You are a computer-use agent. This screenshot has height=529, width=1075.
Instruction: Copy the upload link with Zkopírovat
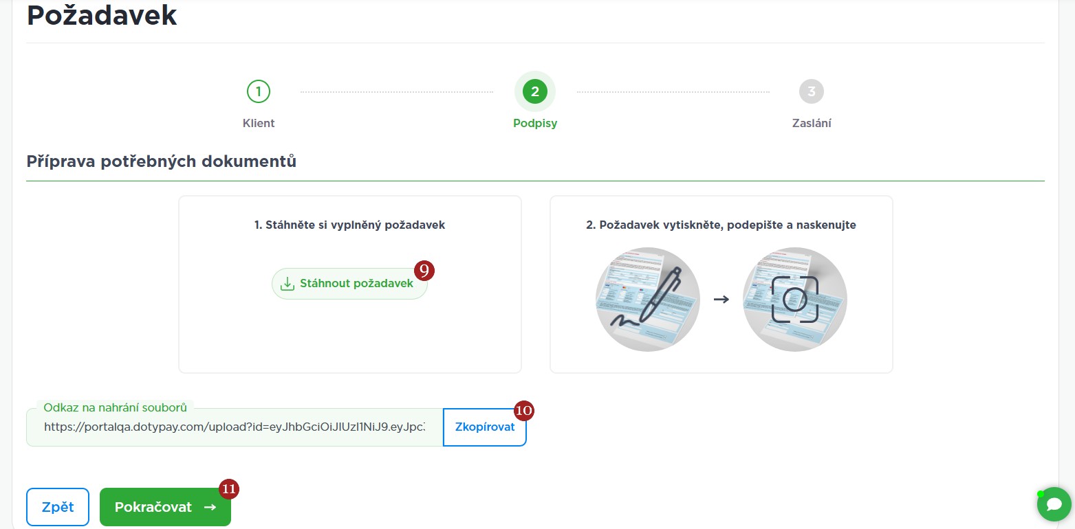(x=485, y=427)
